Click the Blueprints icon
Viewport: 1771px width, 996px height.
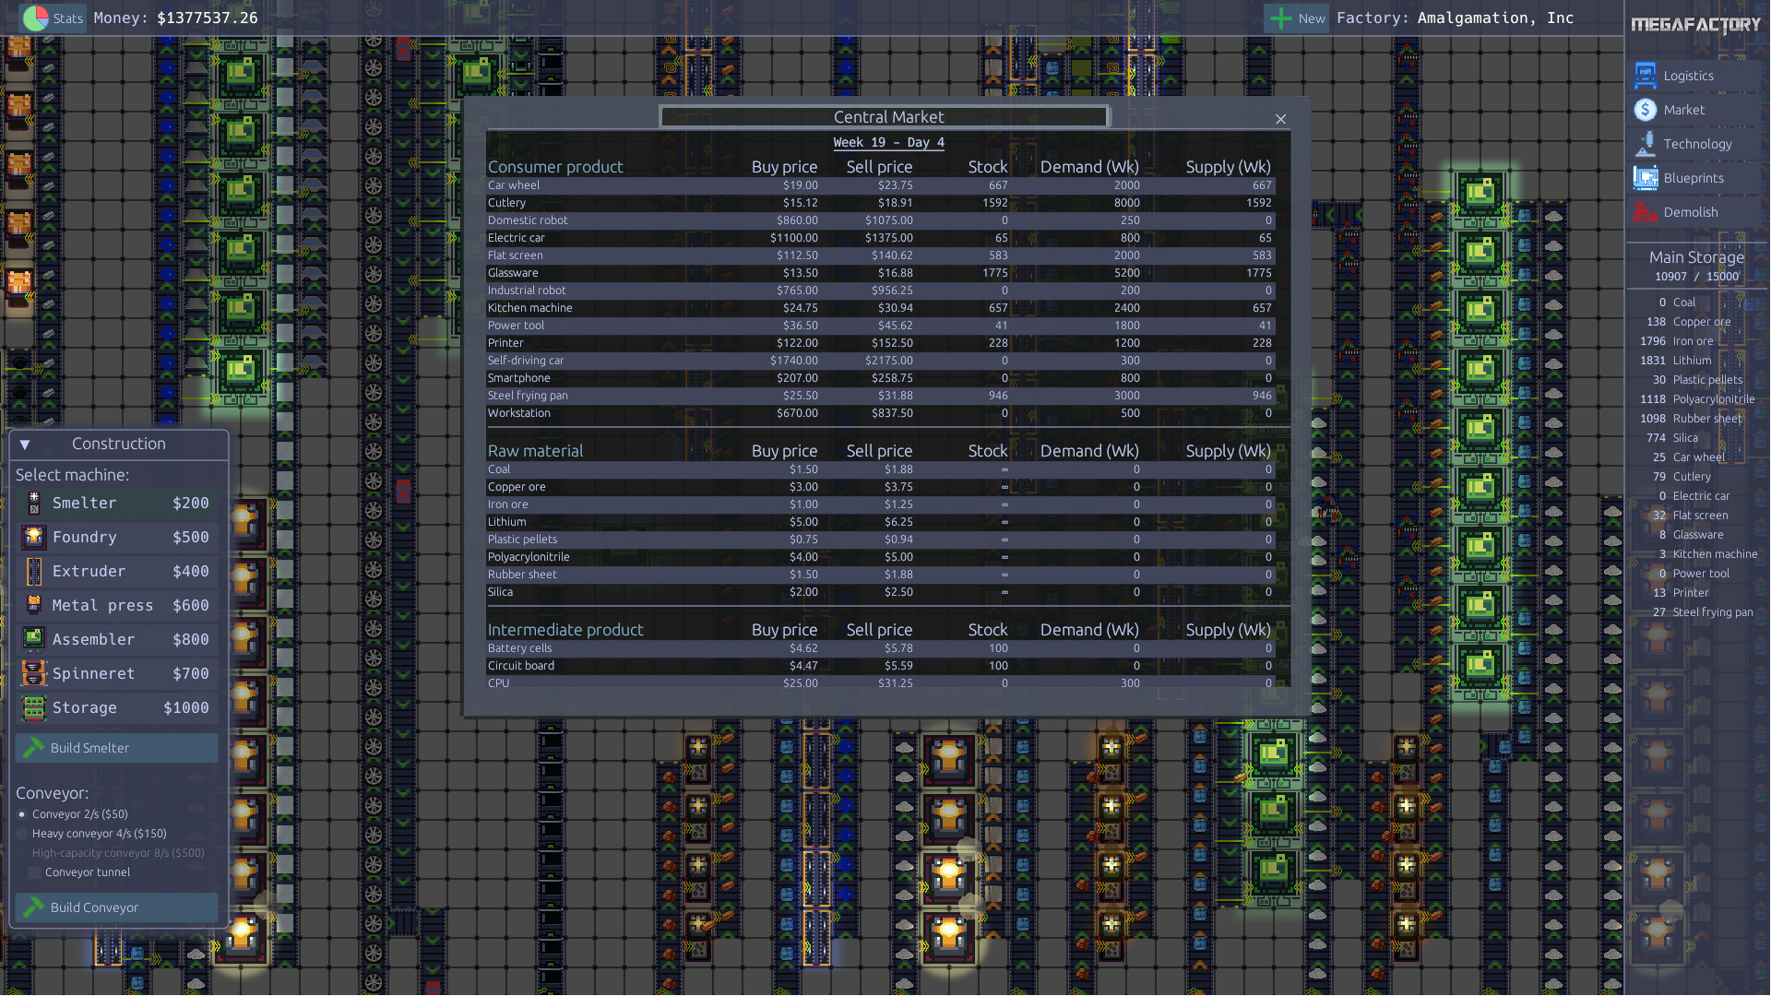click(x=1646, y=178)
